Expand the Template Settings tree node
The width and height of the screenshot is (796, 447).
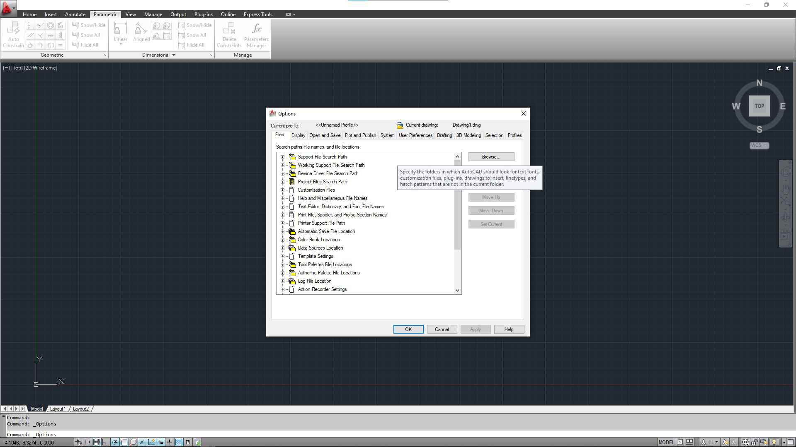click(283, 256)
